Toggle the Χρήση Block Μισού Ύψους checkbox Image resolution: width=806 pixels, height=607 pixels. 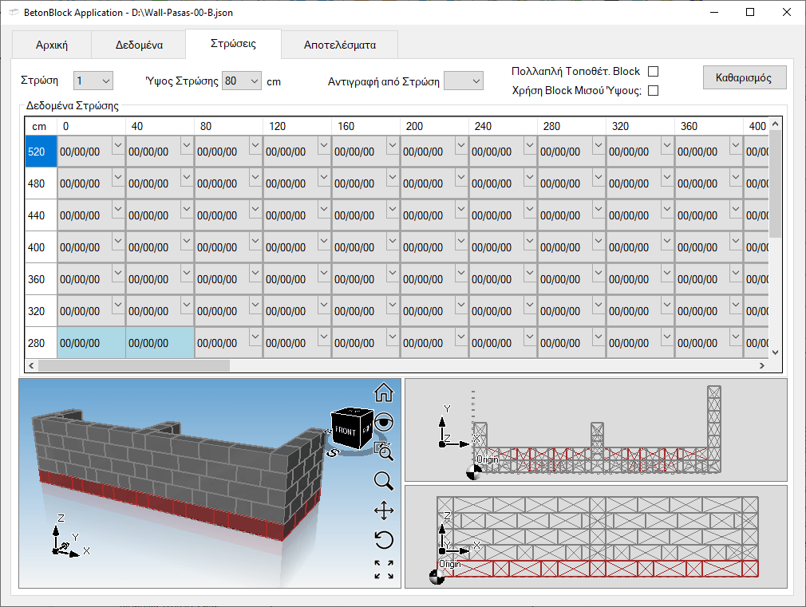coord(653,90)
